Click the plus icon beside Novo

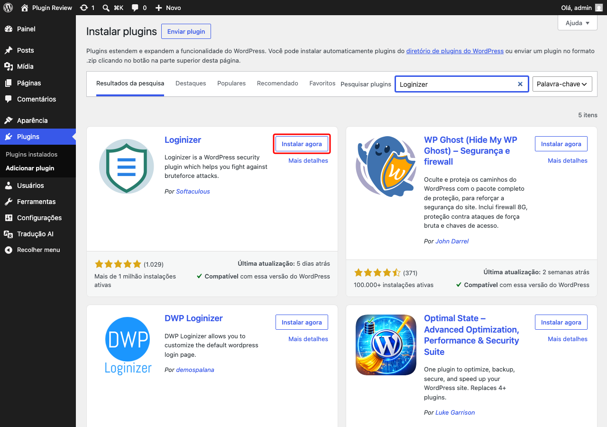pyautogui.click(x=159, y=8)
